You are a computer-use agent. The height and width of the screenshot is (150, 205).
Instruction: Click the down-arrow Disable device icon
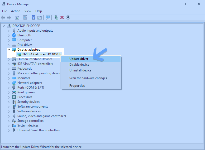click(x=68, y=17)
